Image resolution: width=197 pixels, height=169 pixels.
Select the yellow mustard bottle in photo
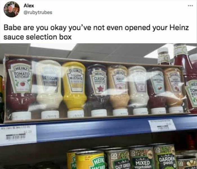[x=75, y=89]
